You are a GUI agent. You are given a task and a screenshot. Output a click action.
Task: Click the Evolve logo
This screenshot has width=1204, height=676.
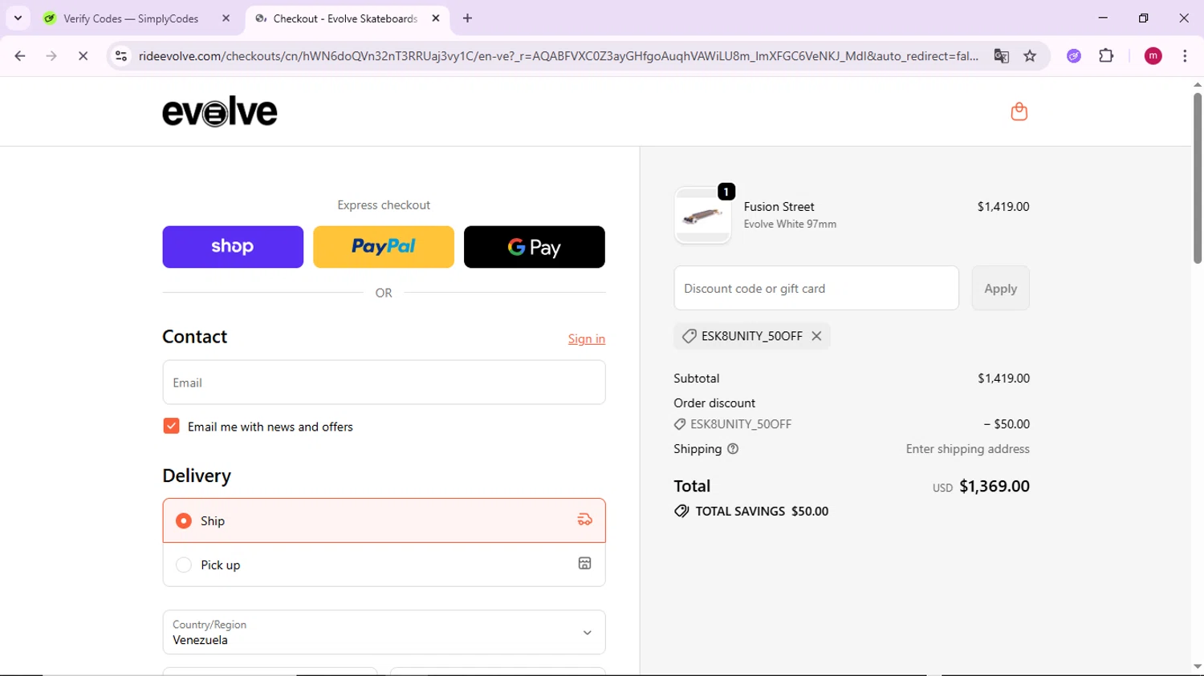click(x=220, y=111)
